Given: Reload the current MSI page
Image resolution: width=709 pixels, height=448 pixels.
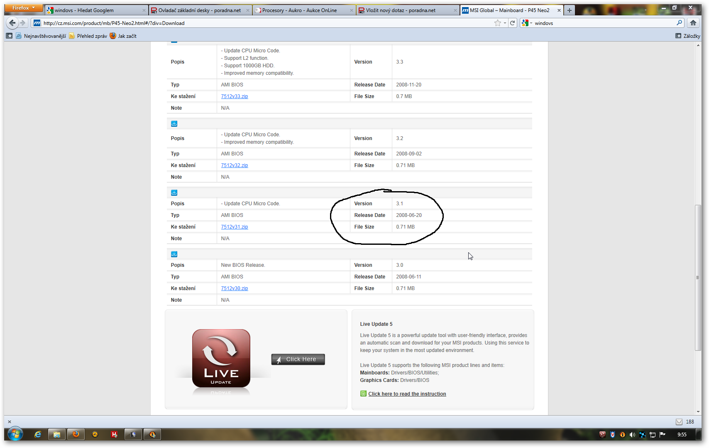Looking at the screenshot, I should tap(513, 23).
